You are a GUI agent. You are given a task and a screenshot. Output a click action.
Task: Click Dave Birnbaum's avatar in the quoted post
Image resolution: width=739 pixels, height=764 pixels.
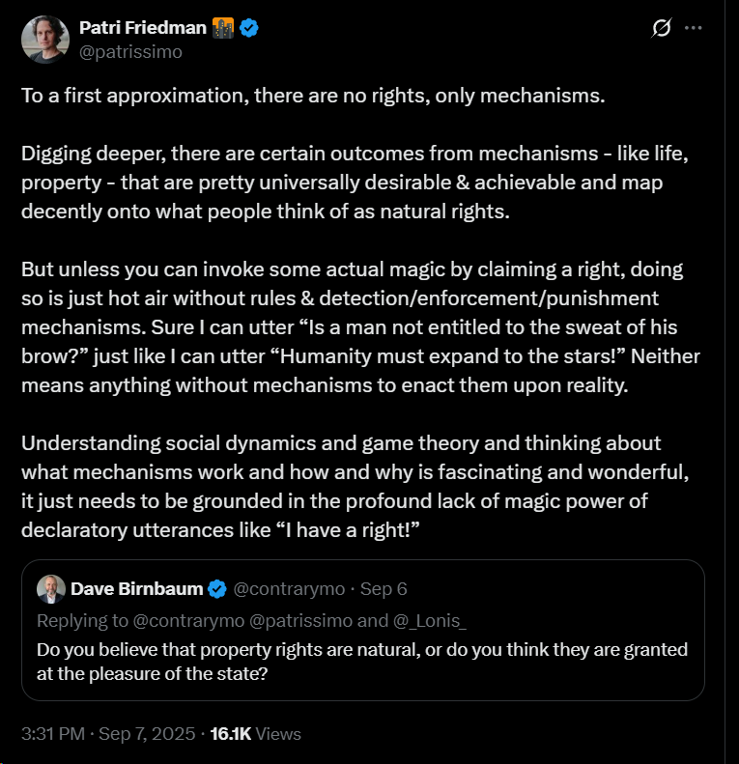[50, 588]
